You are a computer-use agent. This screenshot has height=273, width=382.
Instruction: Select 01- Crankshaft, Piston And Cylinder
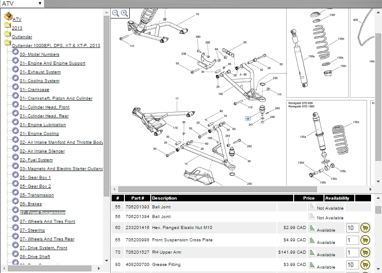[x=56, y=98]
